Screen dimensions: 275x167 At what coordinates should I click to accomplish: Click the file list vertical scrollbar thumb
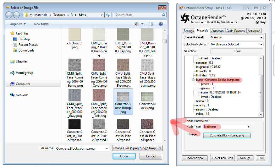pyautogui.click(x=165, y=41)
